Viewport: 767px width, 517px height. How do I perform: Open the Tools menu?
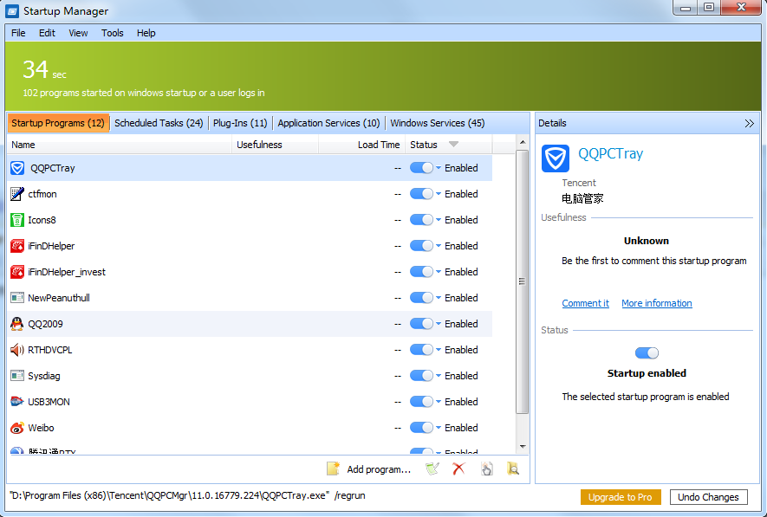tap(113, 33)
